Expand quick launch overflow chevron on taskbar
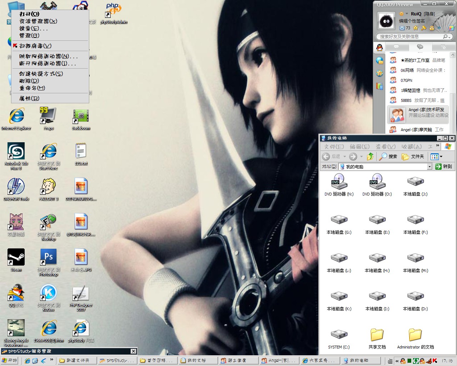457x366 pixels. point(51,360)
